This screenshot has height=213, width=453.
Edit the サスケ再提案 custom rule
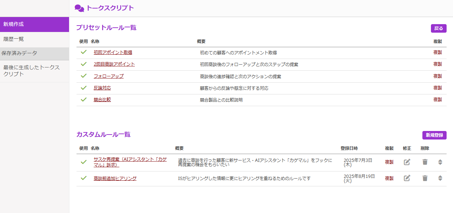[x=407, y=162]
